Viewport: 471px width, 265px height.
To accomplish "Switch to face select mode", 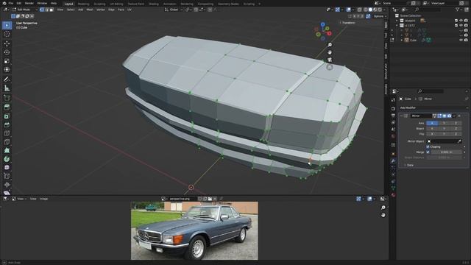I will click(x=52, y=10).
